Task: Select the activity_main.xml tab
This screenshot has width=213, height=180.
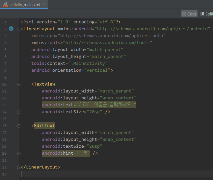Action: (x=24, y=5)
